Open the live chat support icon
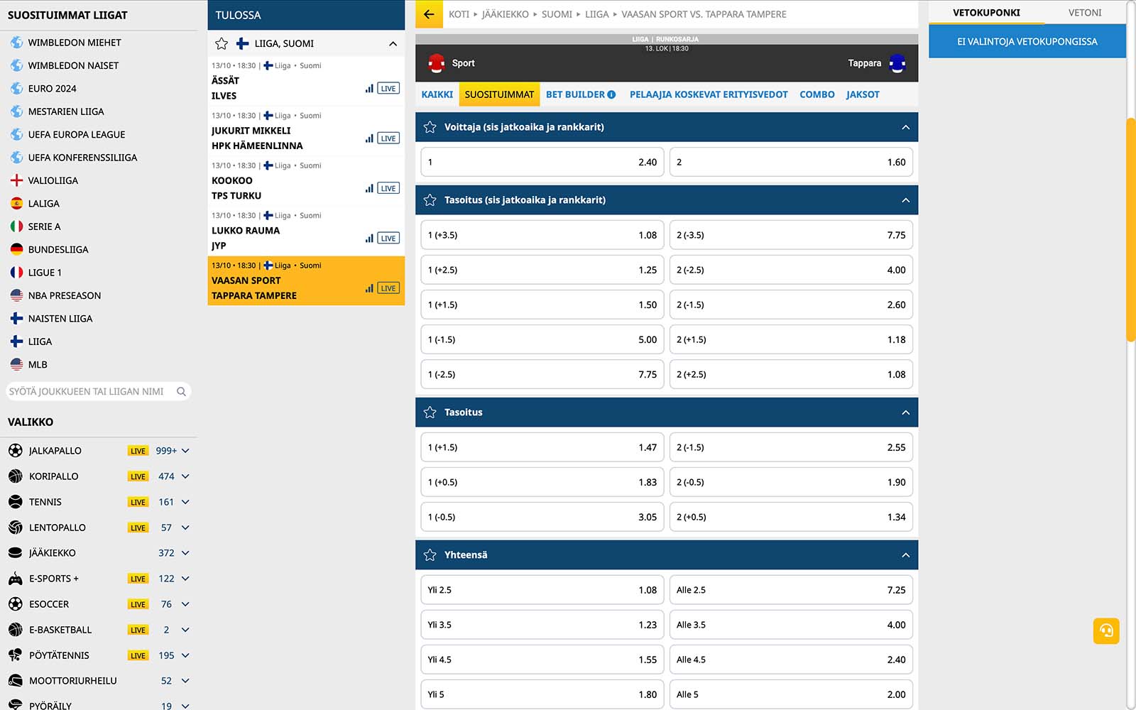 pyautogui.click(x=1105, y=630)
